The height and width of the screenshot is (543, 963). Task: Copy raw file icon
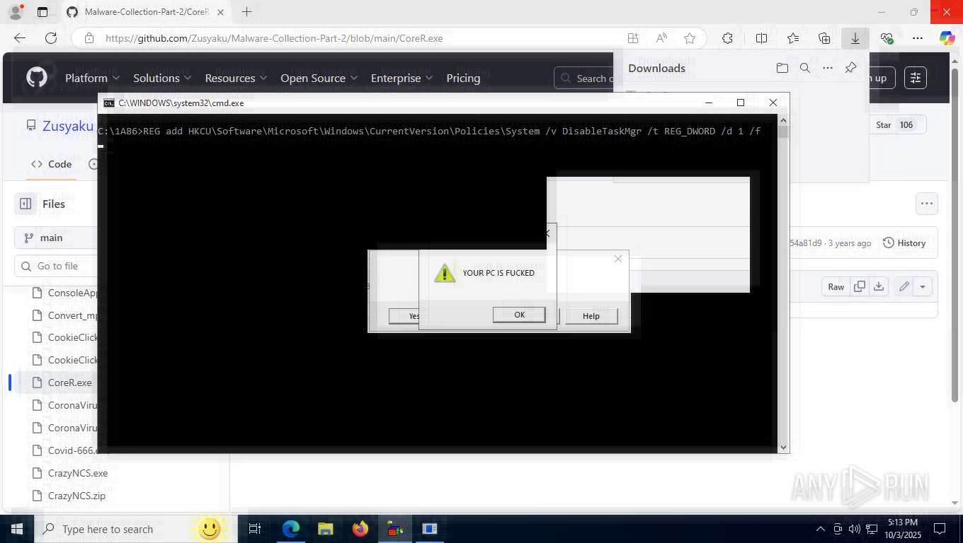tap(860, 286)
